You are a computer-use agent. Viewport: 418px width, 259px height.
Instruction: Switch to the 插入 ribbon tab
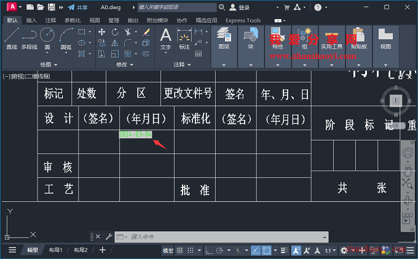pos(31,20)
